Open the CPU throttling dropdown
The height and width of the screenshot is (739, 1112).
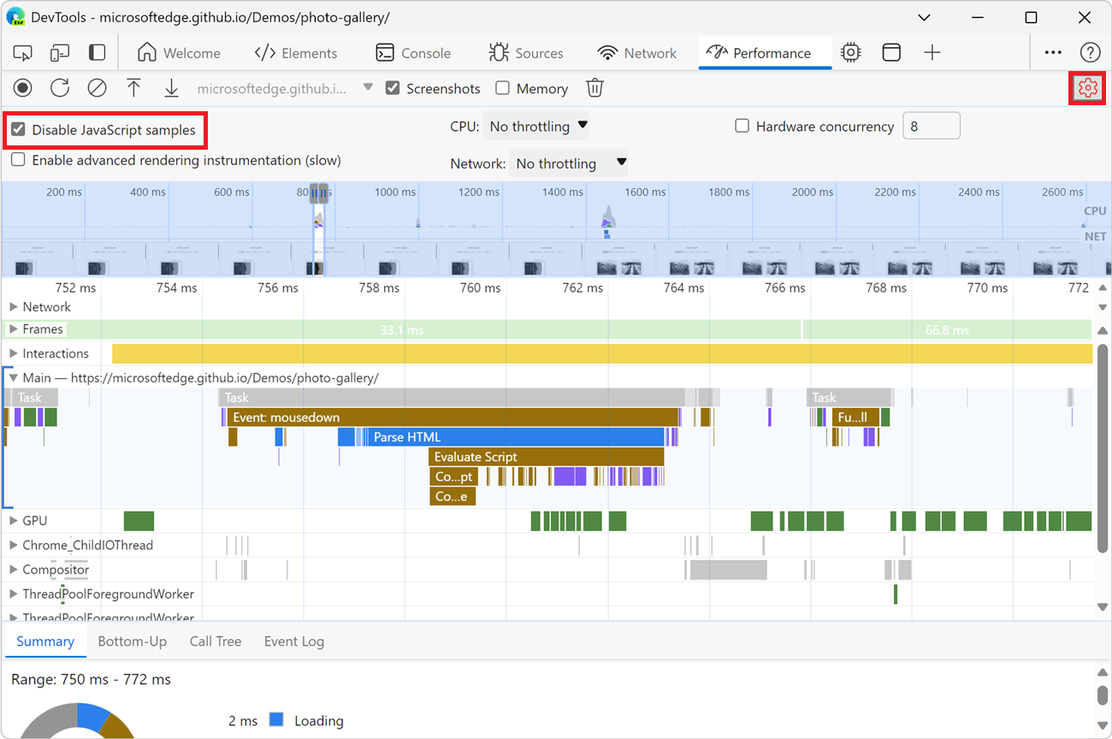click(x=536, y=126)
